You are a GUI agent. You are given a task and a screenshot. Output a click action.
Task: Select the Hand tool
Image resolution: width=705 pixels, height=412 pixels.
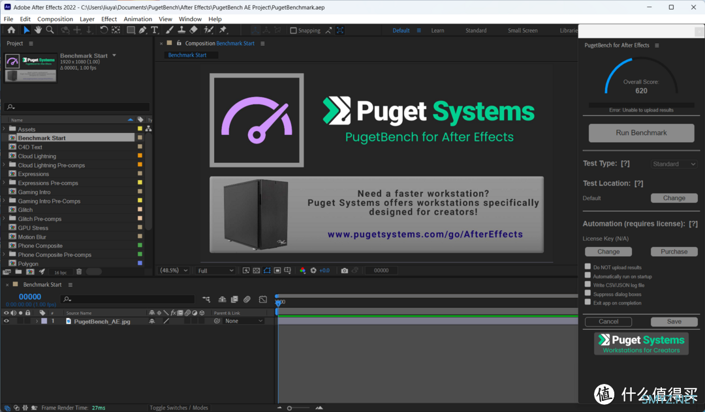click(39, 30)
